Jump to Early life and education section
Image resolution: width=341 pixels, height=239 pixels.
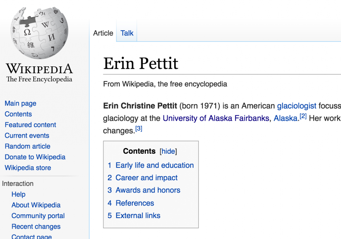coord(155,165)
